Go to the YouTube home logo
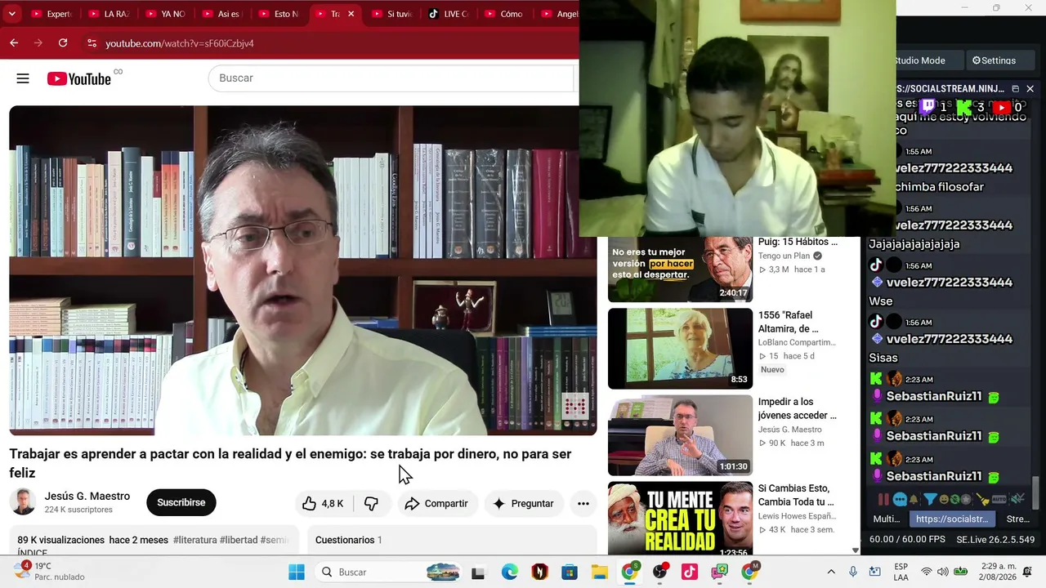The image size is (1046, 588). coord(78,78)
